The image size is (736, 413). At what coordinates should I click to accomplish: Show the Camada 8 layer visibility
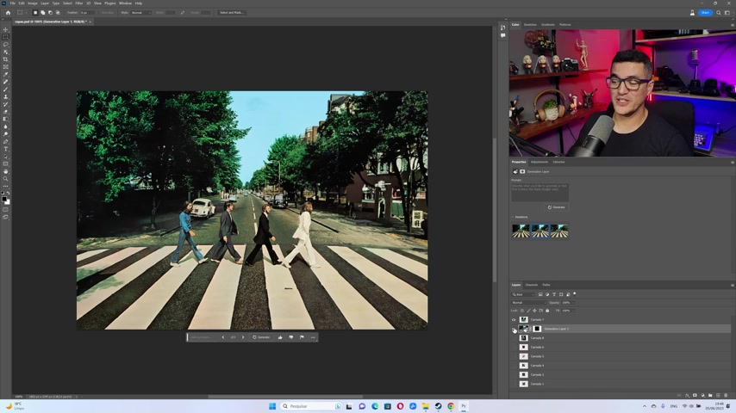[514, 338]
